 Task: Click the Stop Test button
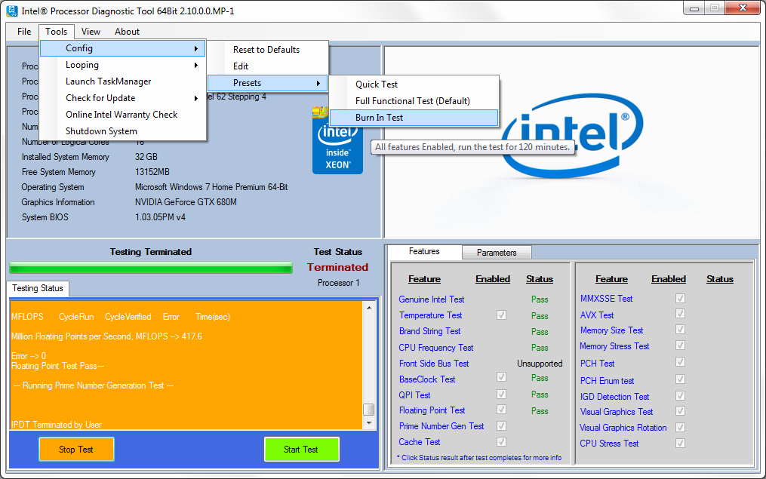pos(76,450)
